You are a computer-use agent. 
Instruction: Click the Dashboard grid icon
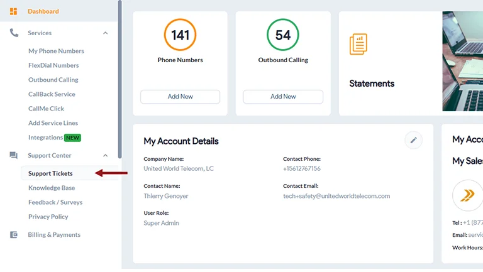(x=14, y=11)
